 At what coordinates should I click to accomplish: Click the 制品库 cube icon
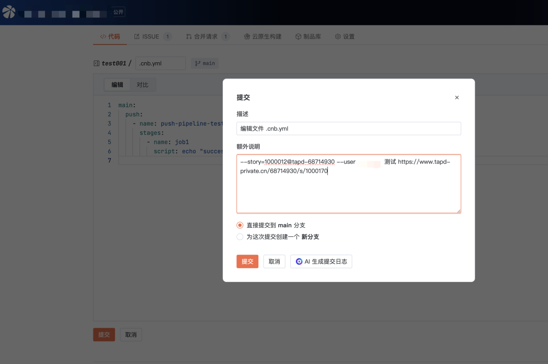click(x=298, y=36)
